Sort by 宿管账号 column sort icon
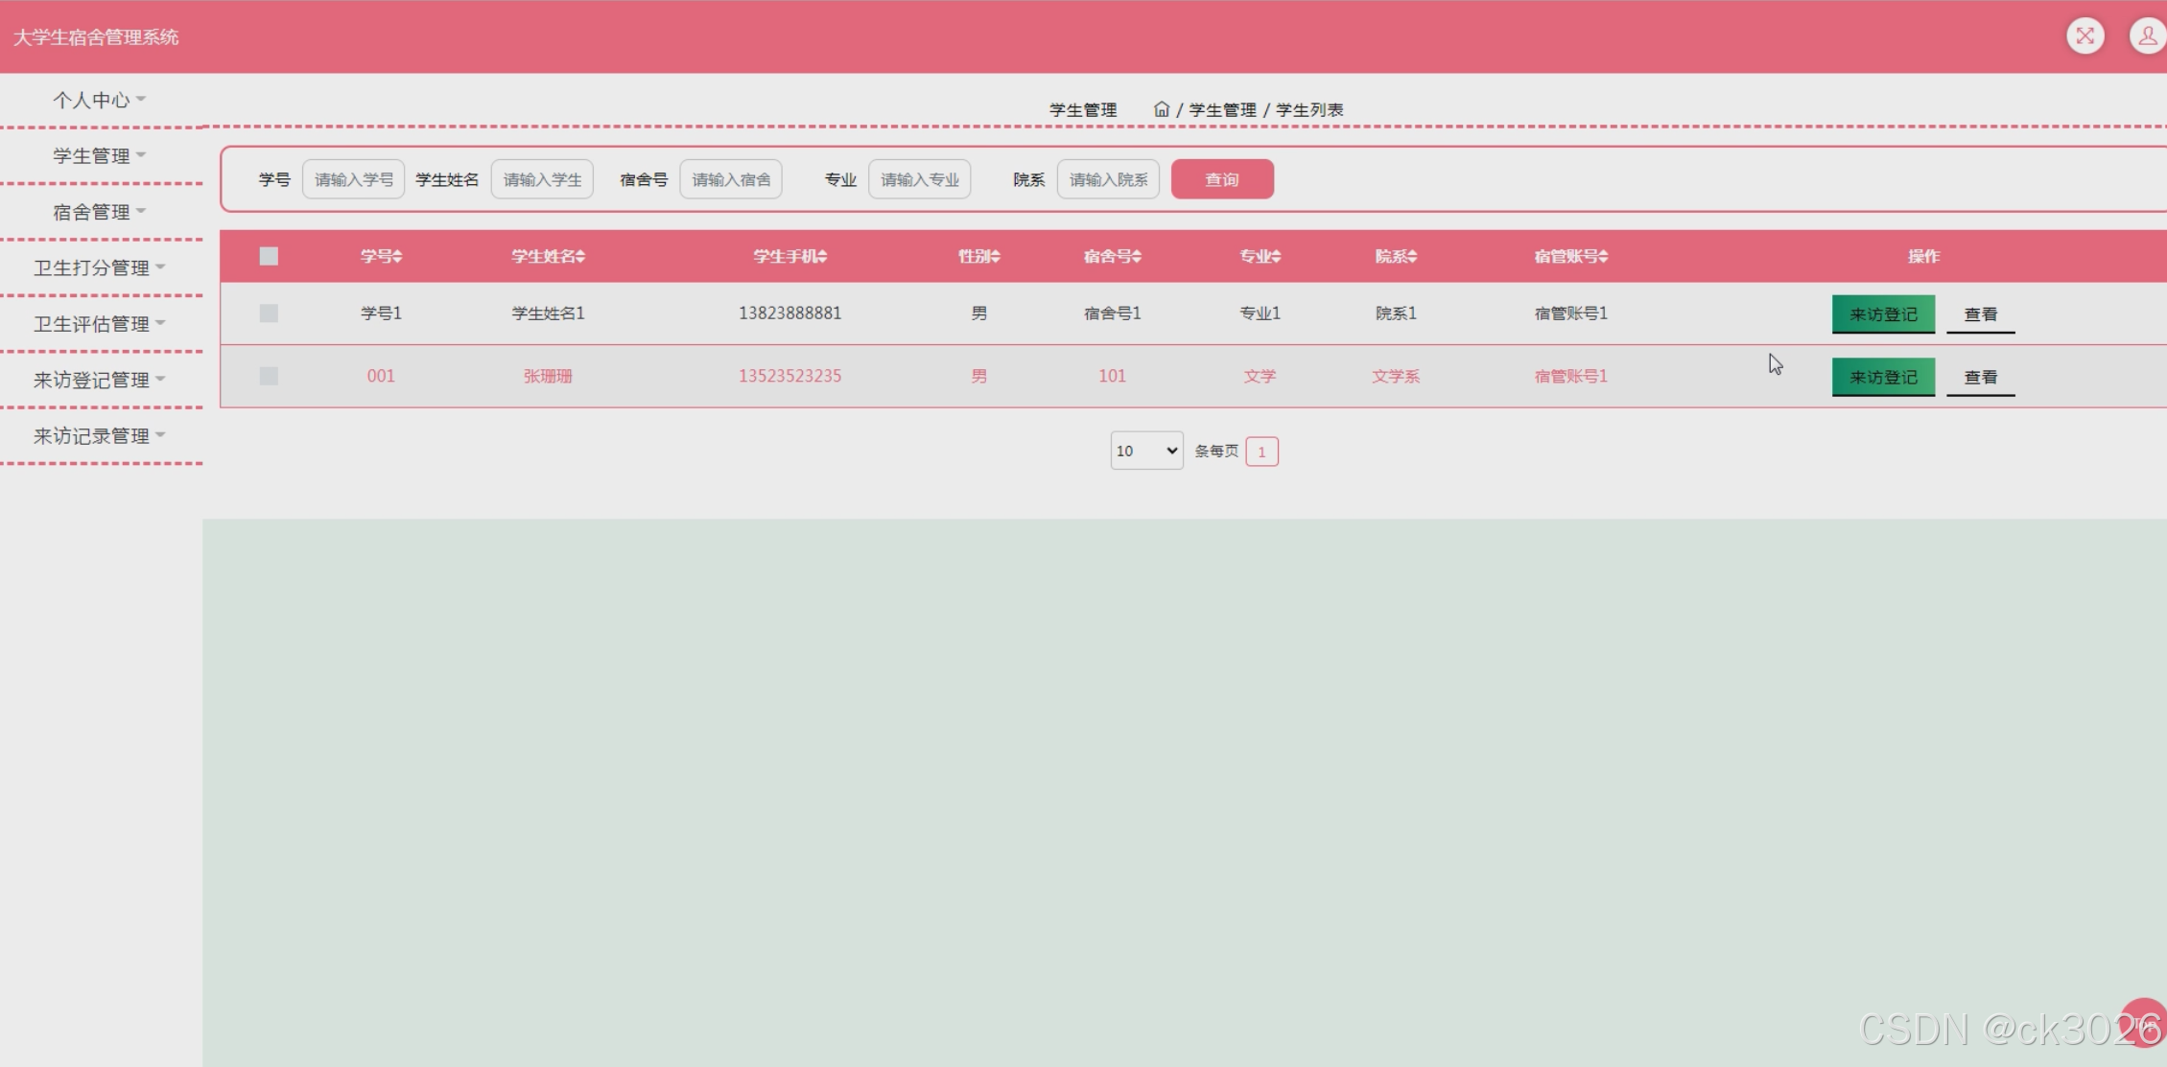Image resolution: width=2167 pixels, height=1067 pixels. (x=1603, y=257)
